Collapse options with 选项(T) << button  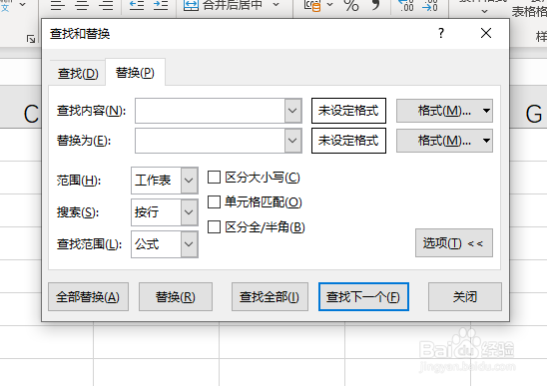[454, 243]
